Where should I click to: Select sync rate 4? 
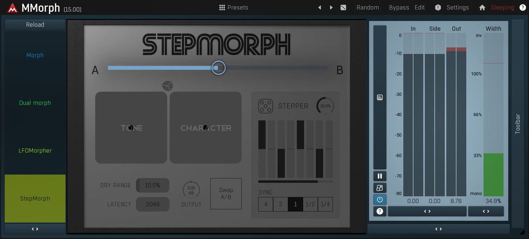pyautogui.click(x=265, y=204)
